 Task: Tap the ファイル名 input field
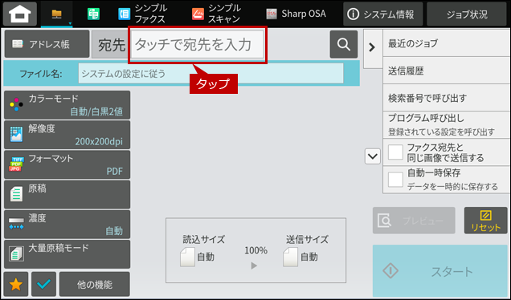click(211, 74)
